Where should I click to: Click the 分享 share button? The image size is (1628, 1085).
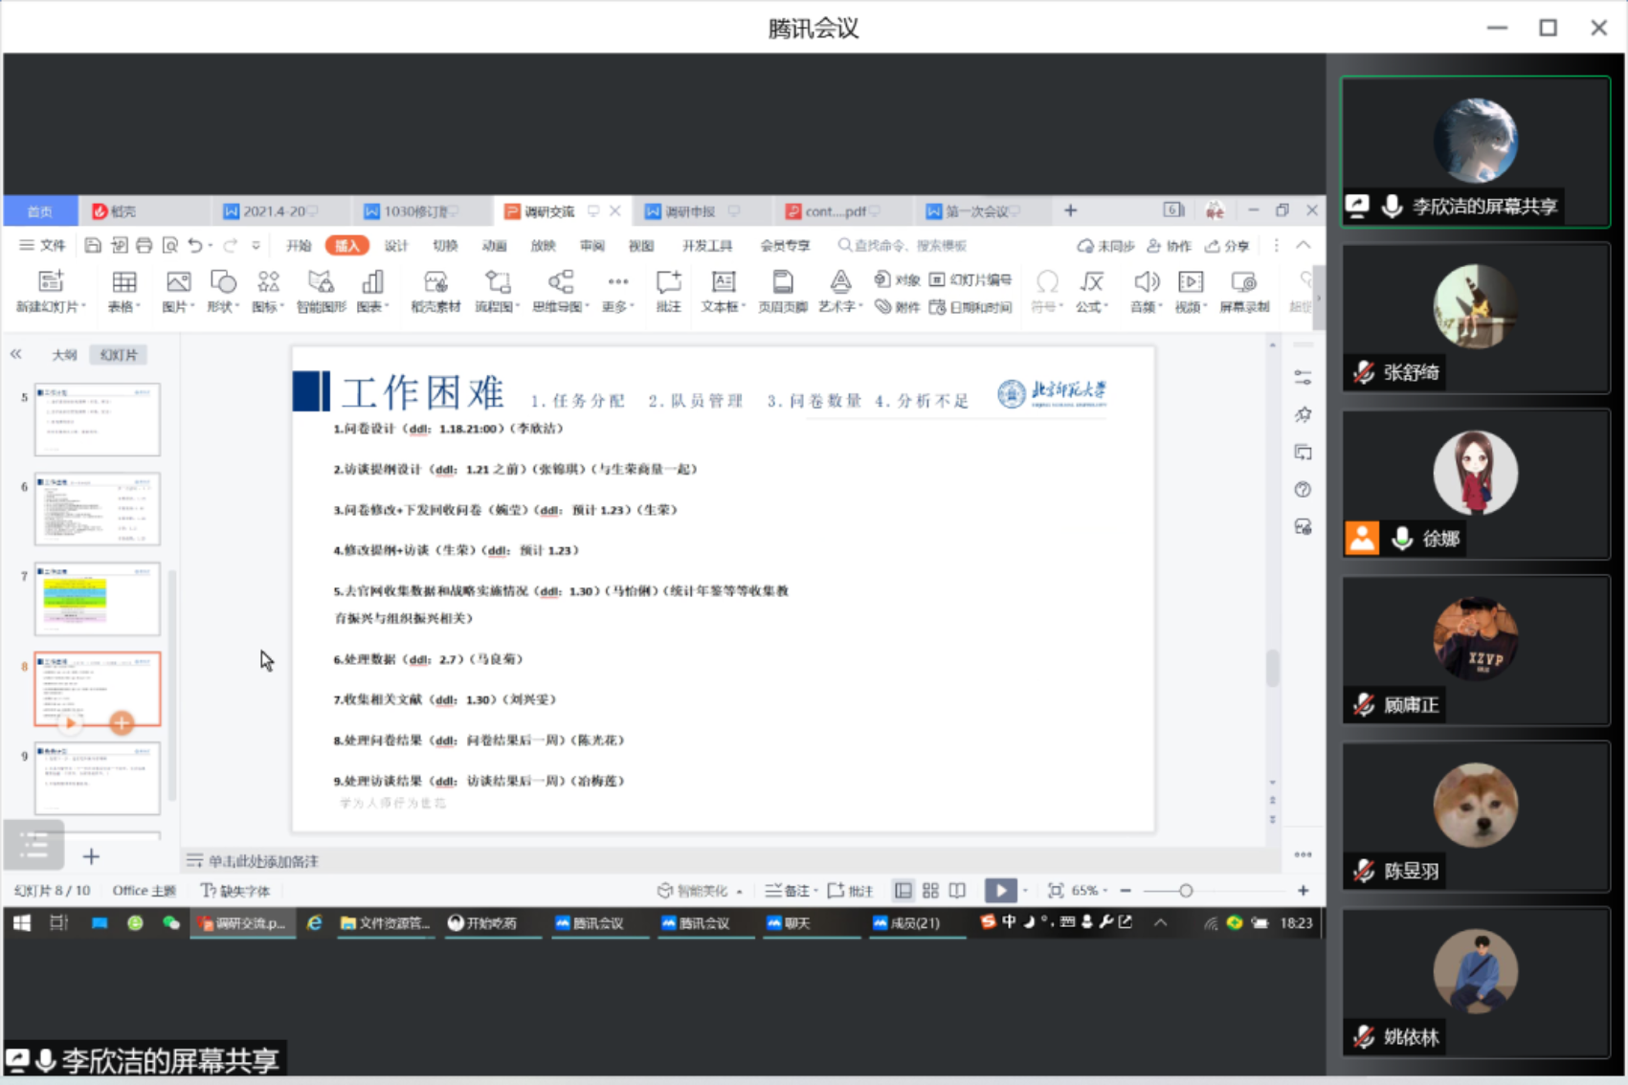coord(1228,245)
